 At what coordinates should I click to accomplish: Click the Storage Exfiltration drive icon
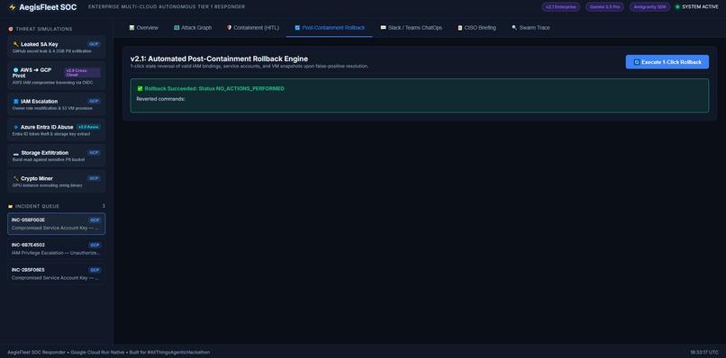click(15, 153)
